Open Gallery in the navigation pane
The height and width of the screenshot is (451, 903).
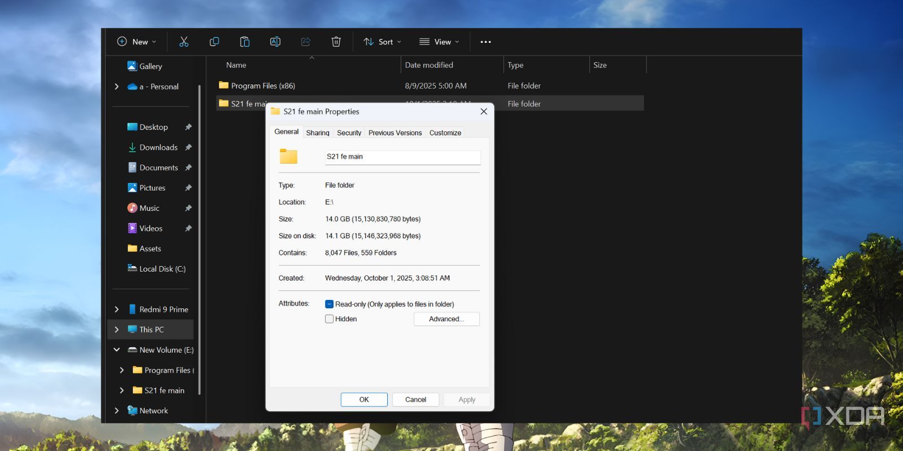144,66
